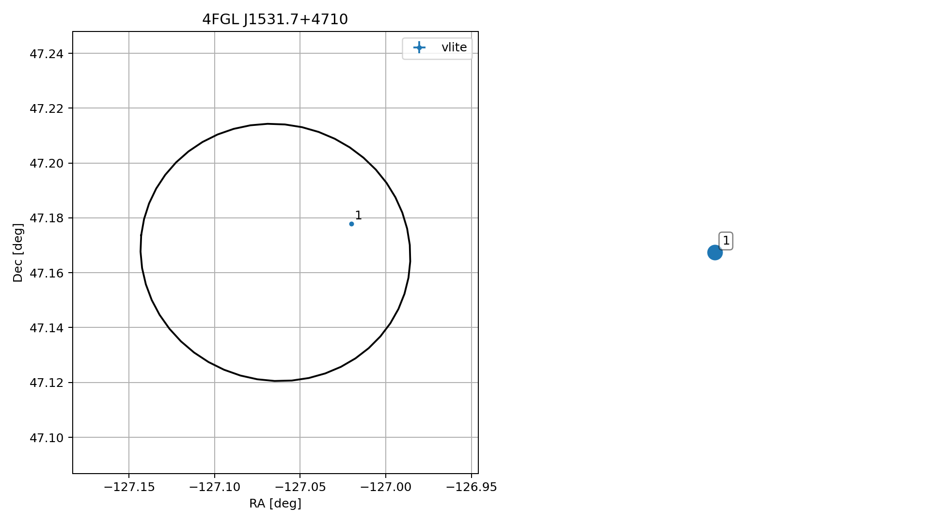Click the large blue marker in right panel
The height and width of the screenshot is (523, 930).
(715, 252)
